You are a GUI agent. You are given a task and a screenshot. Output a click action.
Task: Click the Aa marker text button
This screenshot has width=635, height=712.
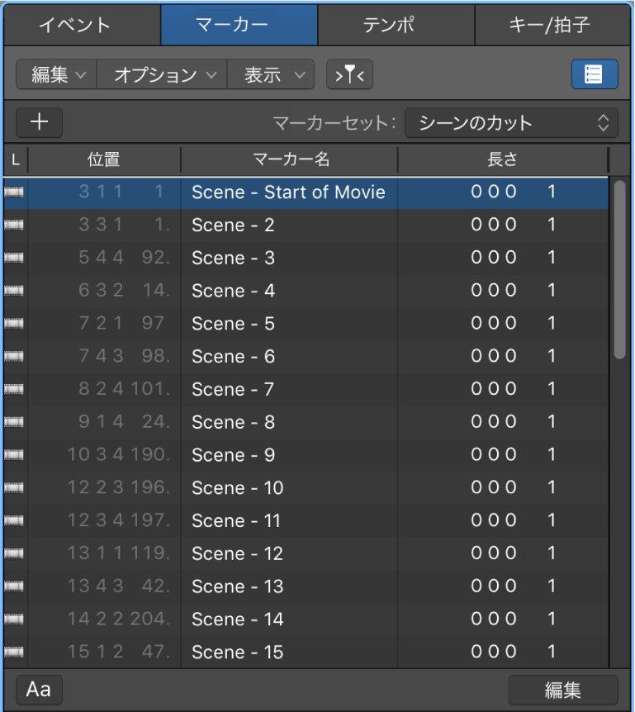coord(39,689)
